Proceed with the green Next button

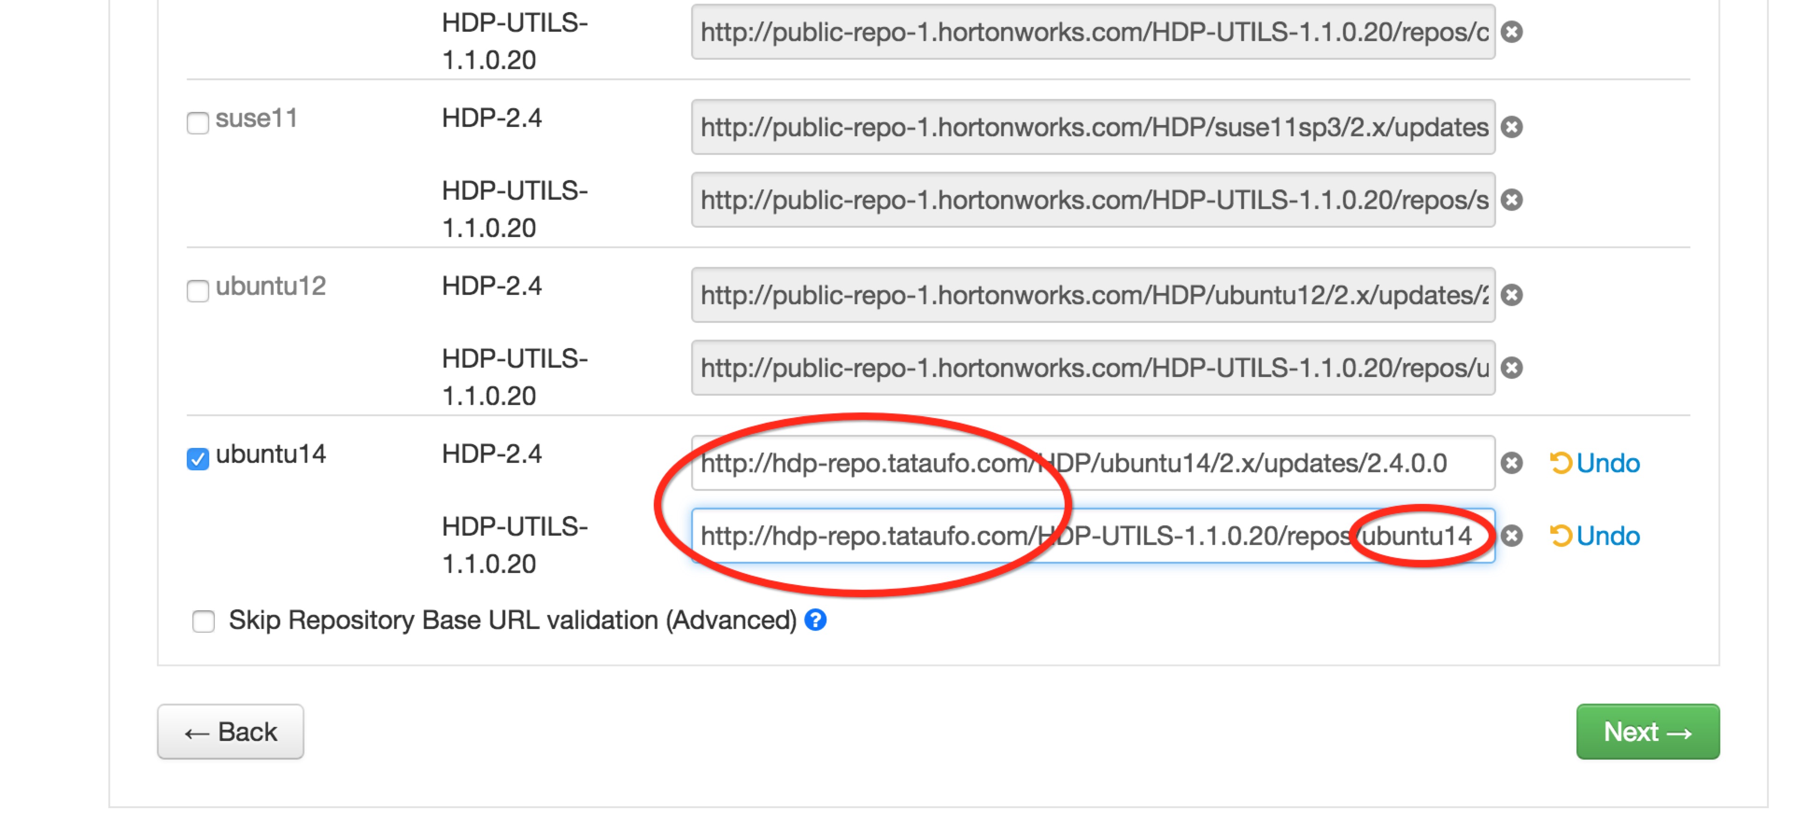pyautogui.click(x=1647, y=732)
